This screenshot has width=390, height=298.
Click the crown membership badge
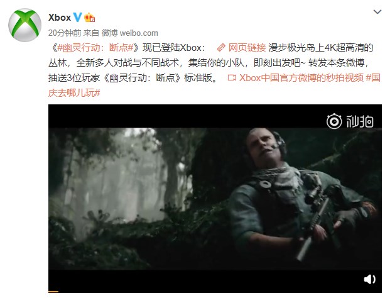coord(90,18)
